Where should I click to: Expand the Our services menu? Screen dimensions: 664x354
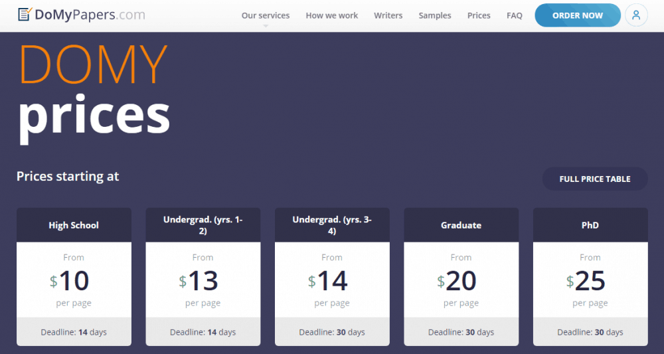click(266, 16)
